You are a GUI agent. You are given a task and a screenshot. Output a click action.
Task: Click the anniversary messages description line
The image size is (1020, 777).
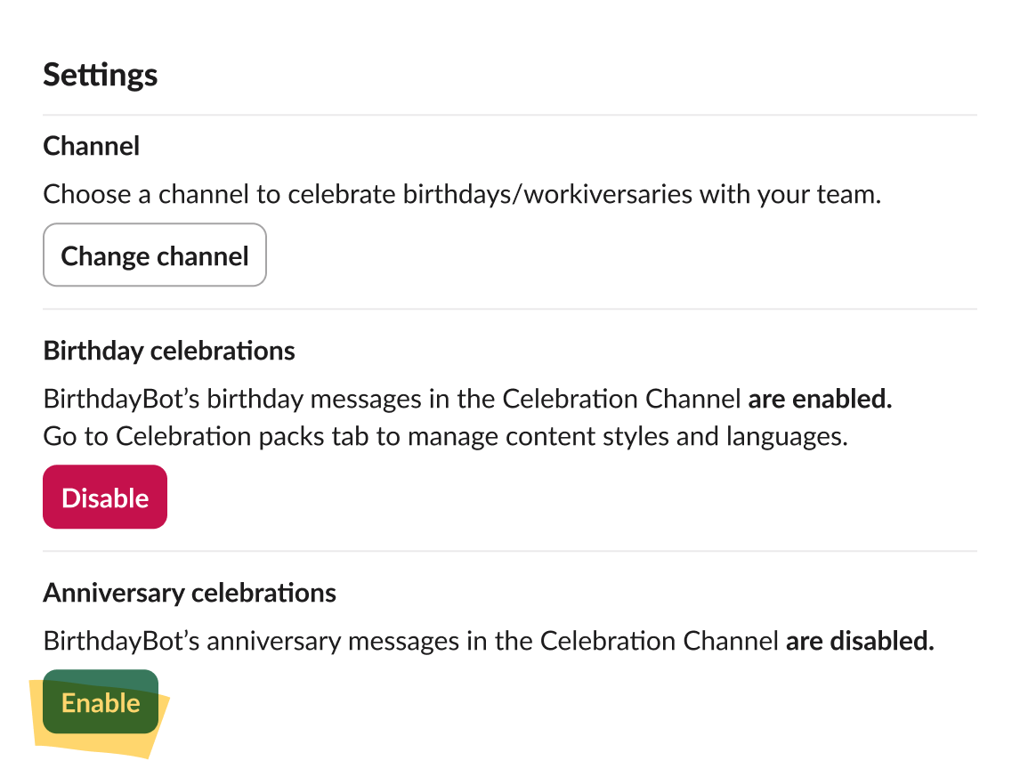488,641
